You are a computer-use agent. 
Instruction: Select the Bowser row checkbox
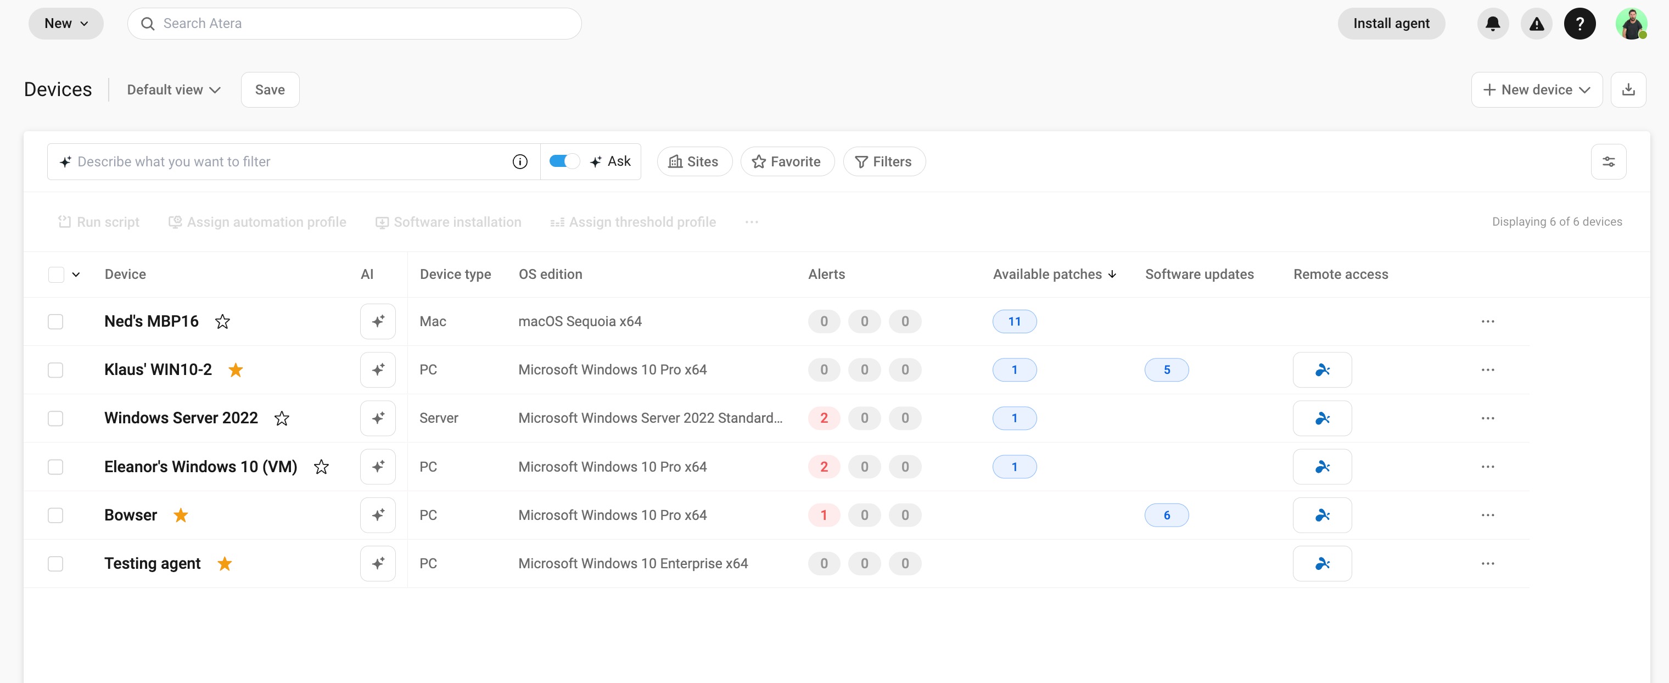point(55,515)
